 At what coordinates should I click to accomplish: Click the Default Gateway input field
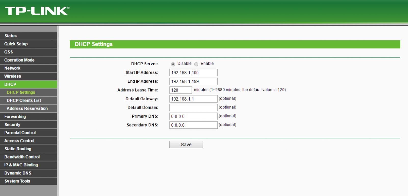point(193,99)
